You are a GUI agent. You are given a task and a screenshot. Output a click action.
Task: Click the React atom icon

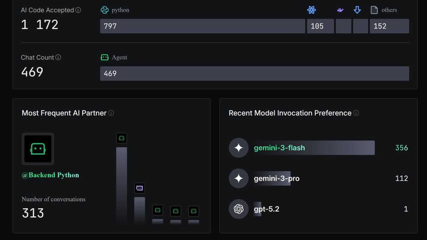311,10
